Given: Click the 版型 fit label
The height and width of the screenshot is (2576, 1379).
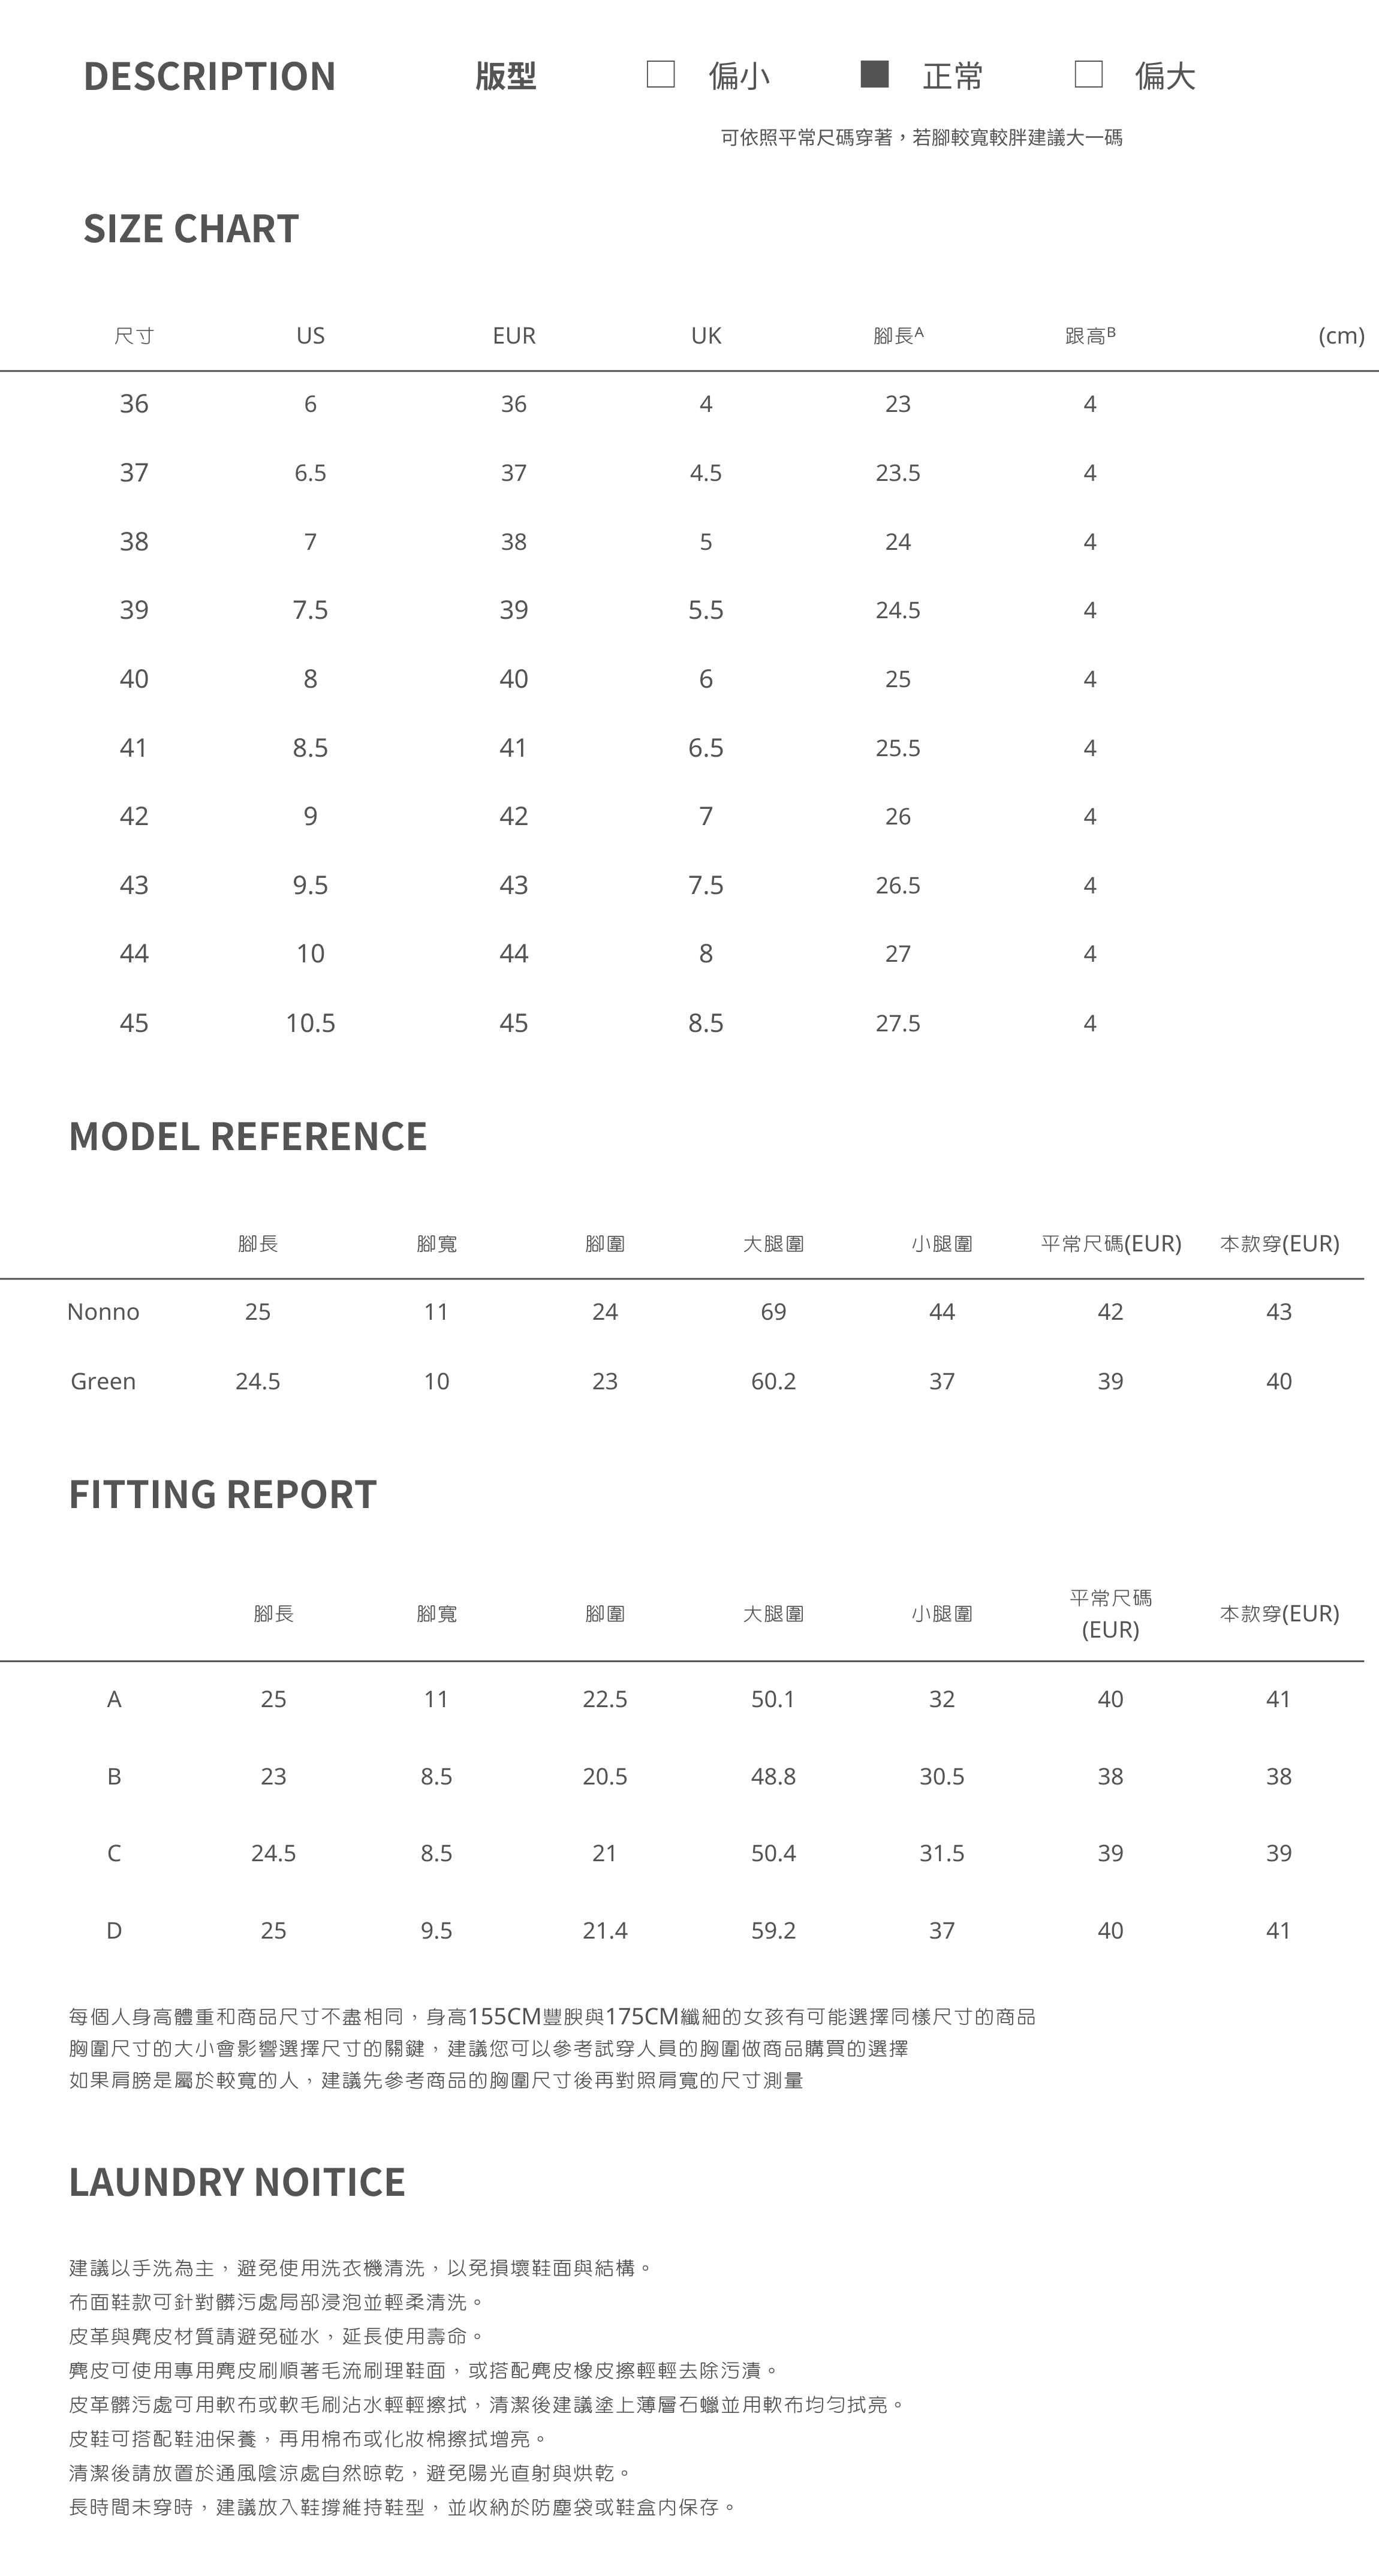Looking at the screenshot, I should 506,77.
